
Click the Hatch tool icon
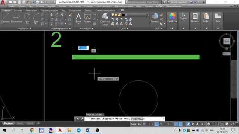43,24
